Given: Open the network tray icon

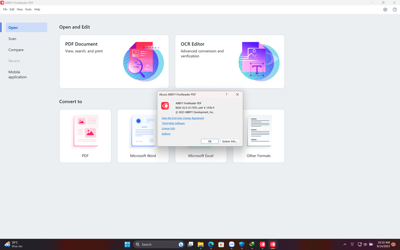Looking at the screenshot, I should click(360, 244).
